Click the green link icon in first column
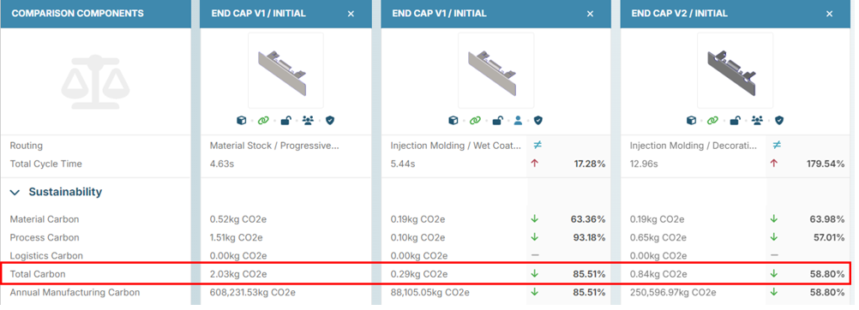The image size is (859, 310). coord(263,121)
